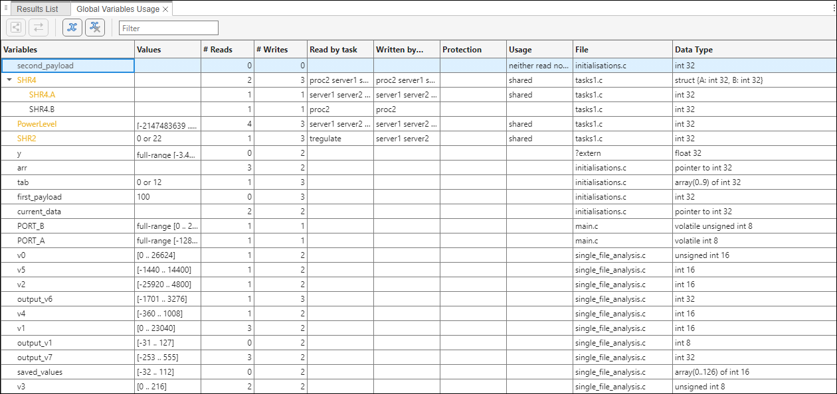Click the panel drag handle icon

pos(6,8)
